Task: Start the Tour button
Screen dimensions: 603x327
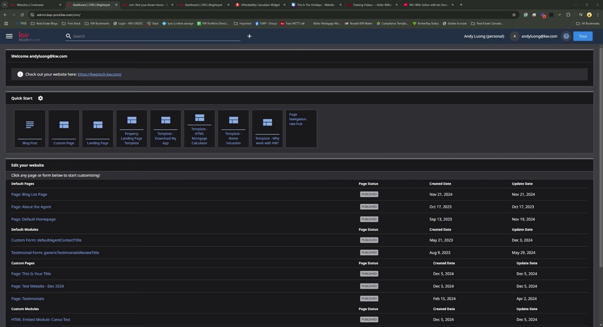Action: (x=583, y=36)
